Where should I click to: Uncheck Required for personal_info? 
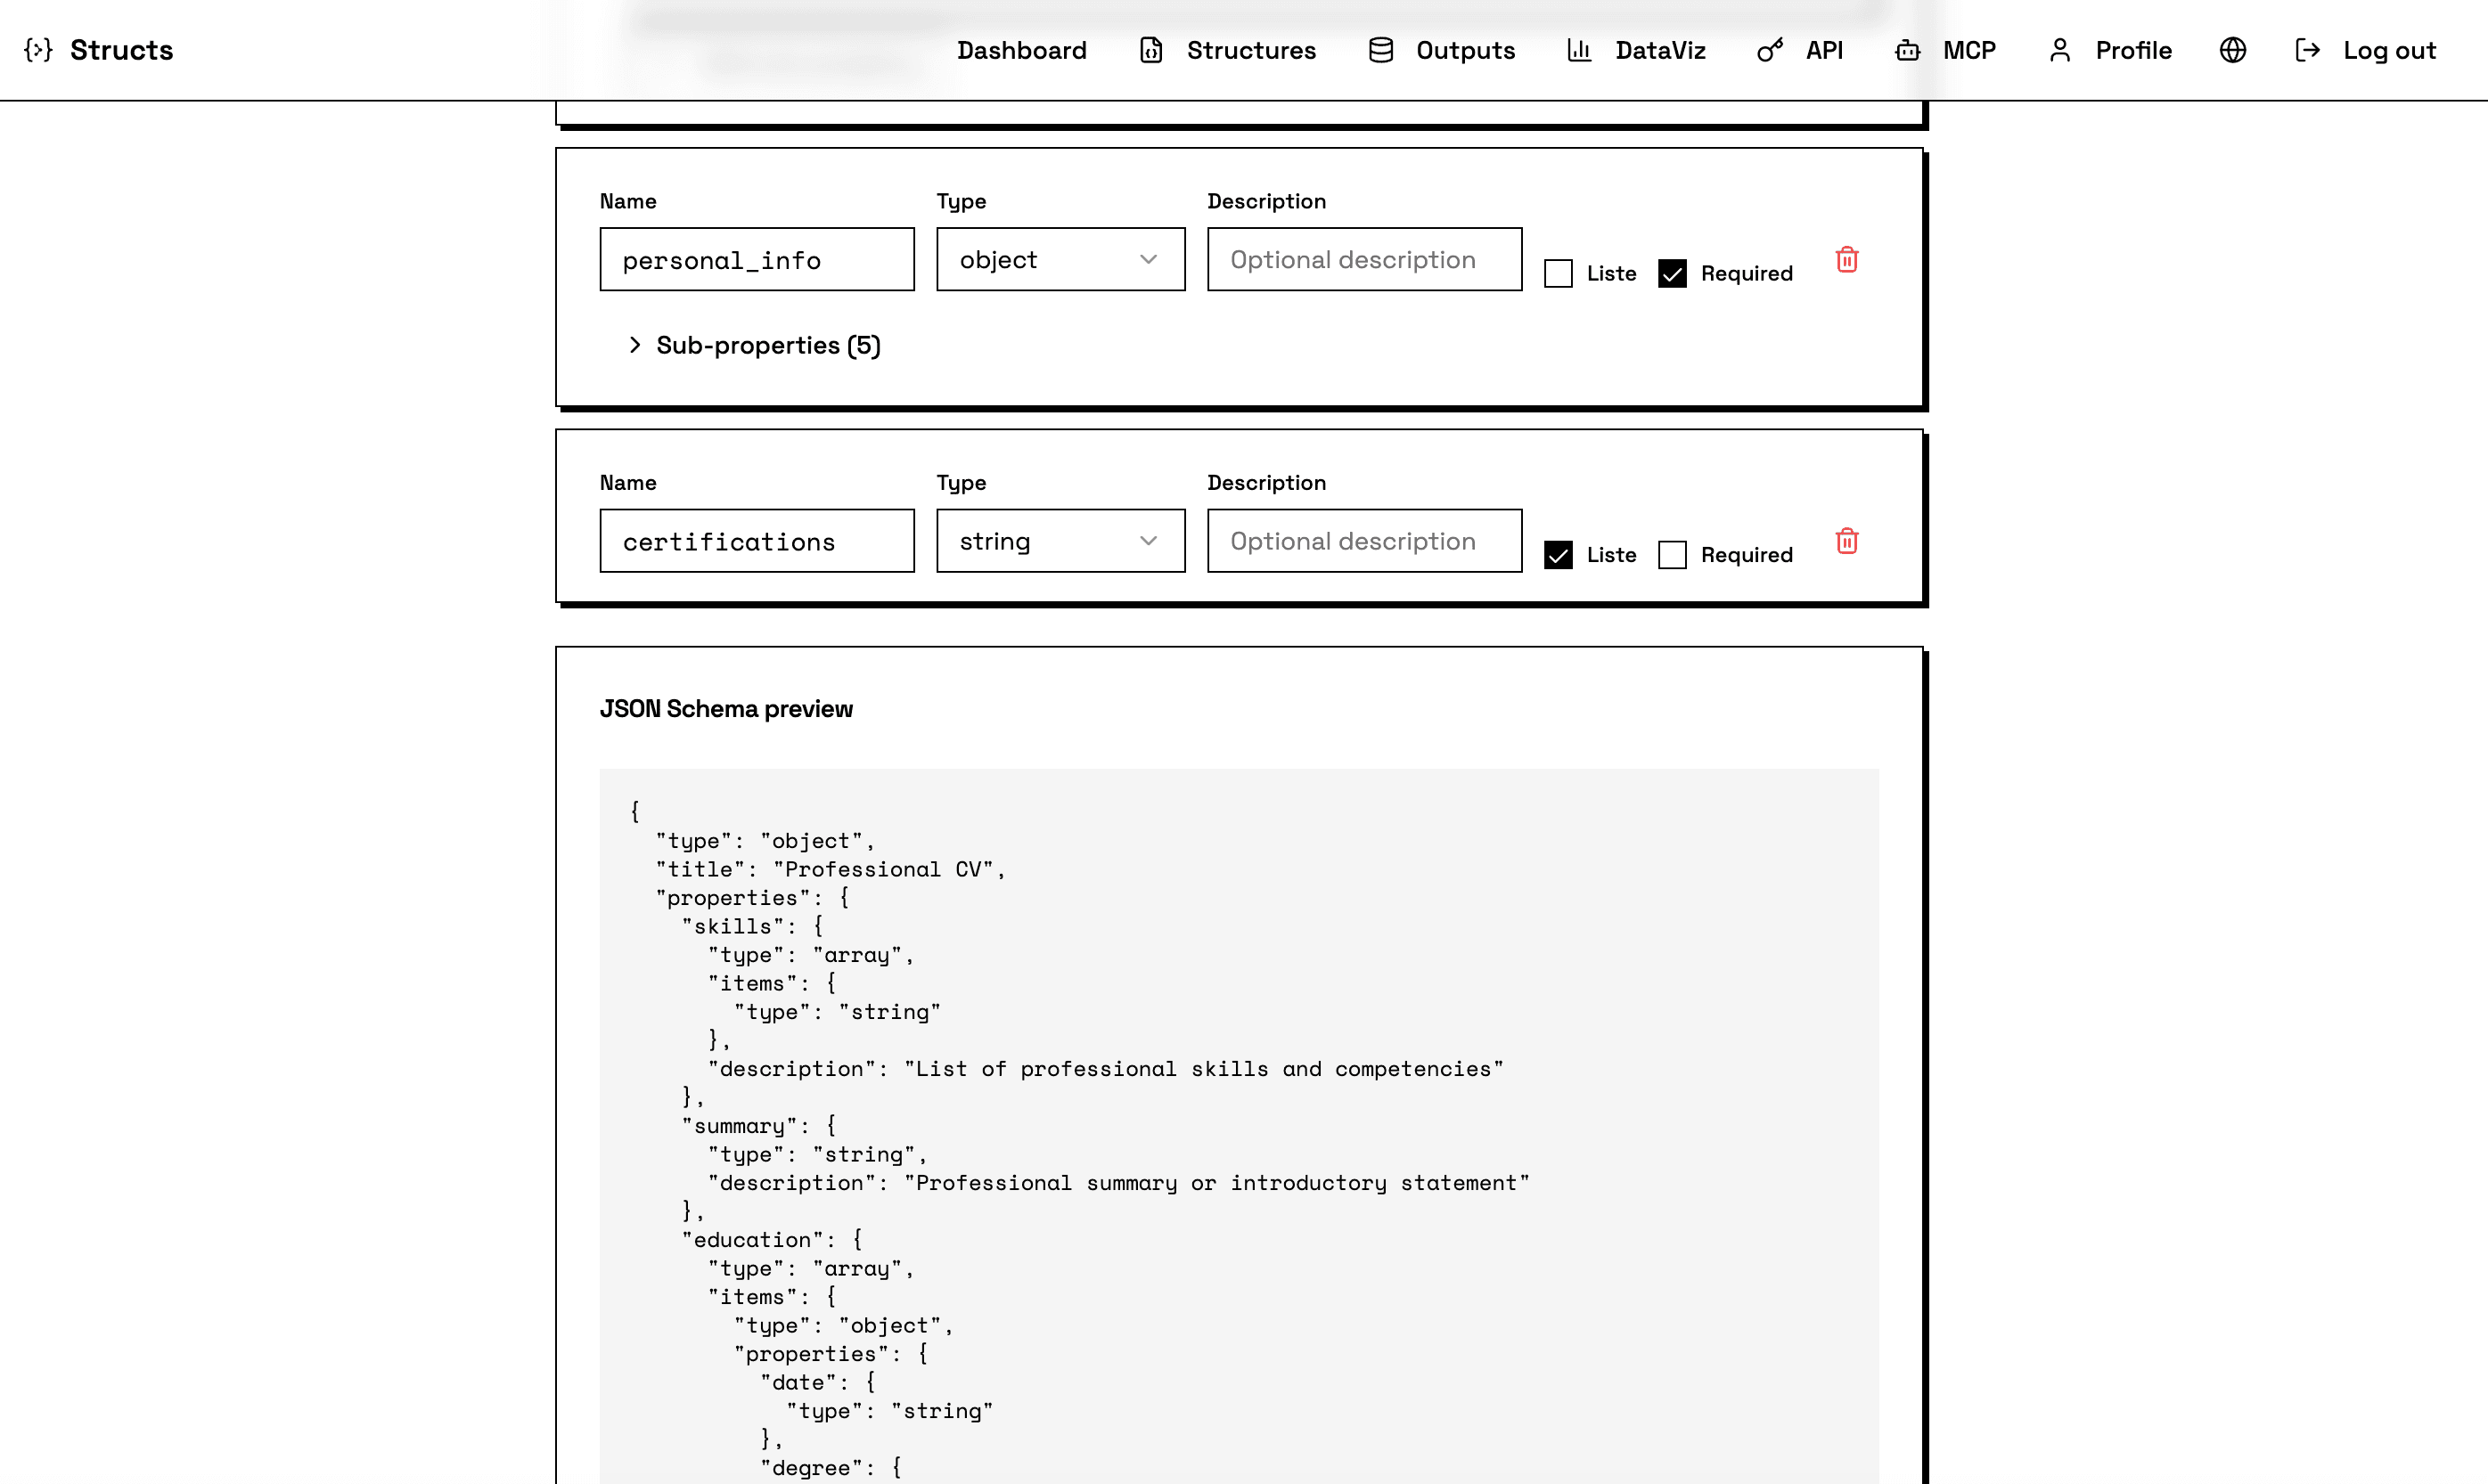(1673, 272)
